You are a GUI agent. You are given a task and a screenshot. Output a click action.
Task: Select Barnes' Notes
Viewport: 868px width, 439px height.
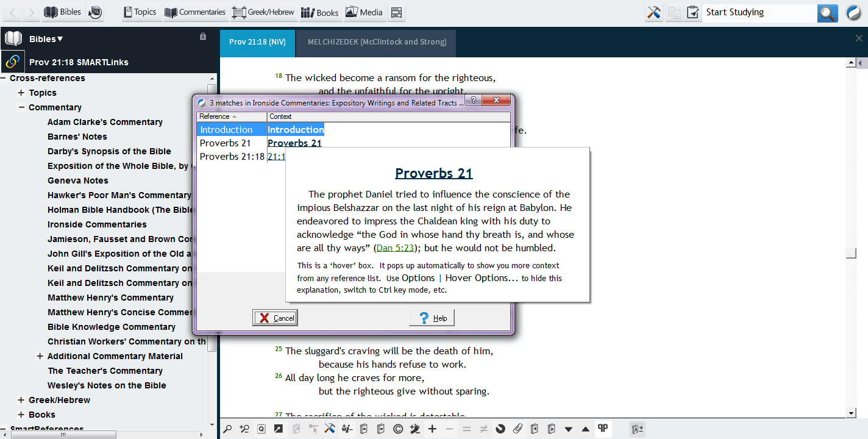tap(77, 137)
